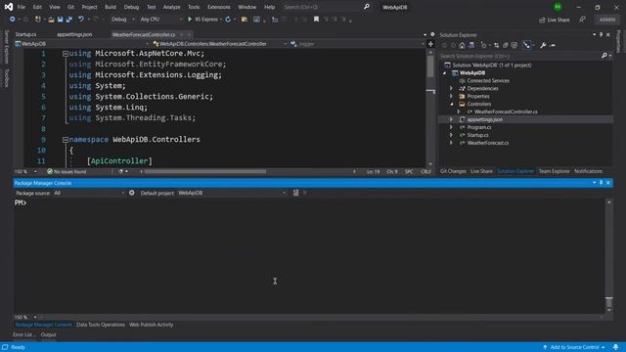Collapse the Controllers folder node
This screenshot has height=352, width=626.
coord(452,105)
